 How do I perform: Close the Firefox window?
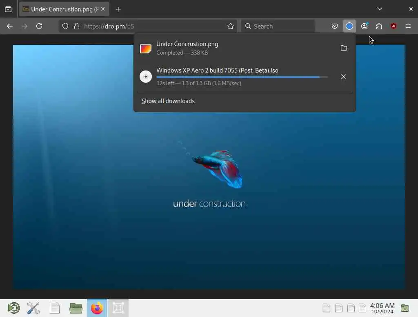[411, 9]
